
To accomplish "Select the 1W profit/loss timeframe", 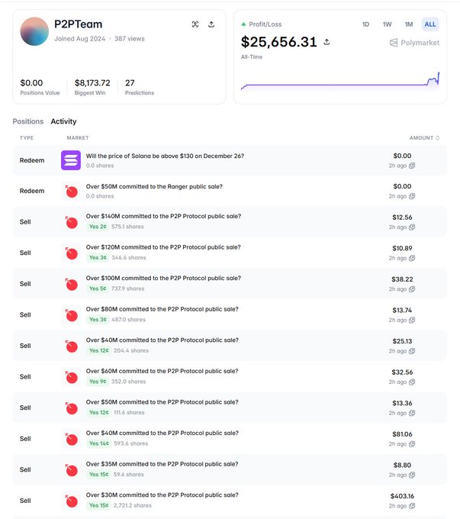I will [387, 24].
